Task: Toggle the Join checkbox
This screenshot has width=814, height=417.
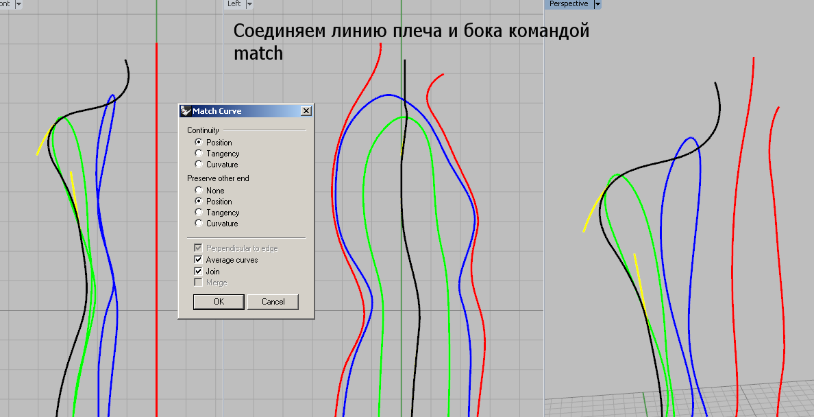Action: (198, 271)
